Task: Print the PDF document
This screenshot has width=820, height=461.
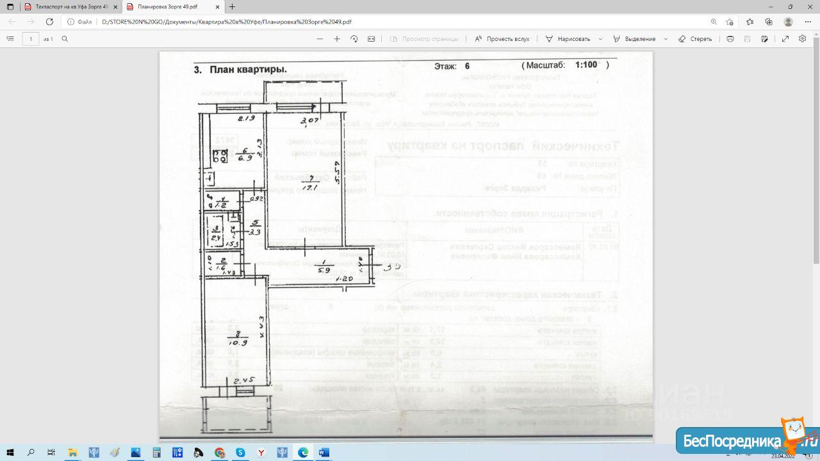Action: pyautogui.click(x=730, y=38)
